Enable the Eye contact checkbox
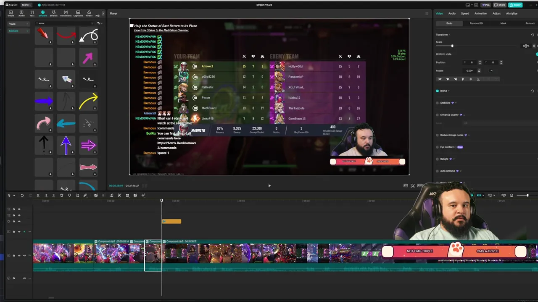The height and width of the screenshot is (302, 538). pyautogui.click(x=437, y=147)
